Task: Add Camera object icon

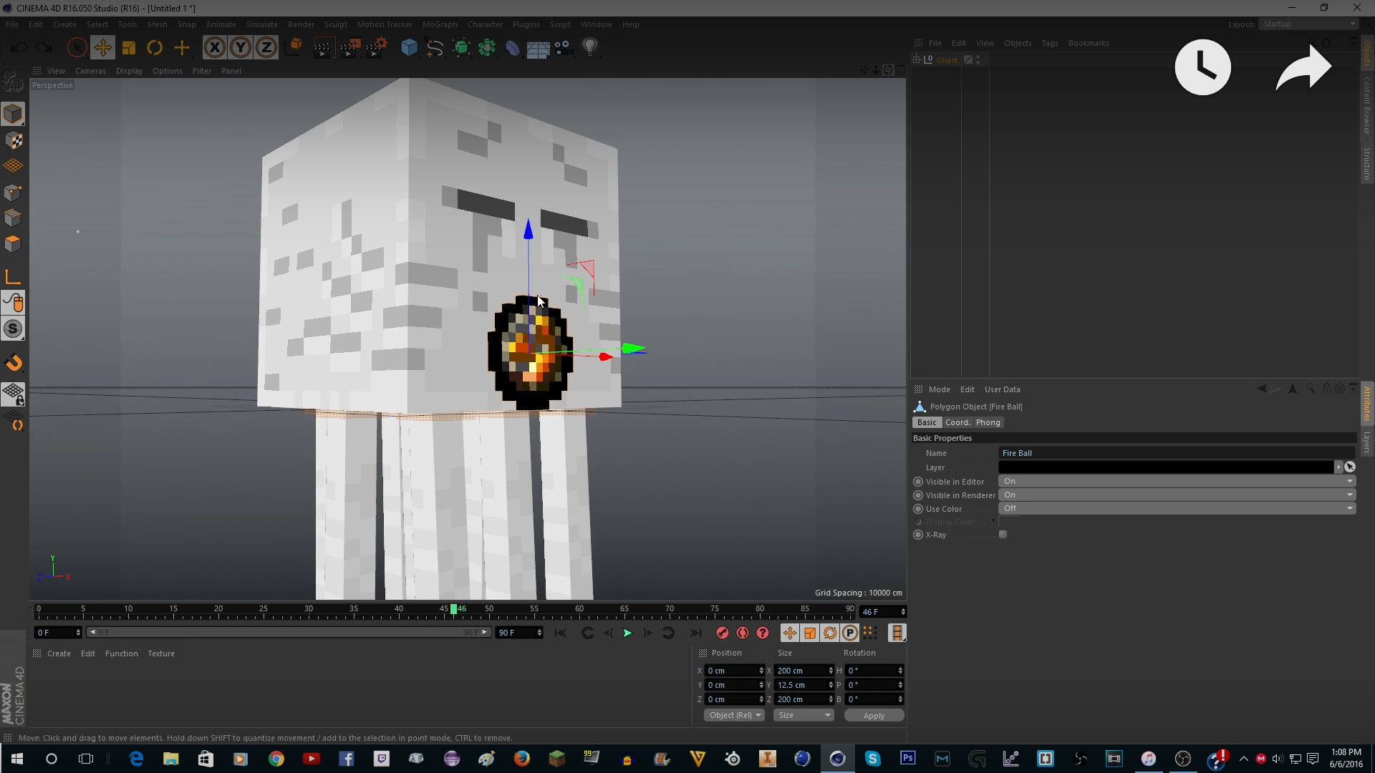Action: 564,48
